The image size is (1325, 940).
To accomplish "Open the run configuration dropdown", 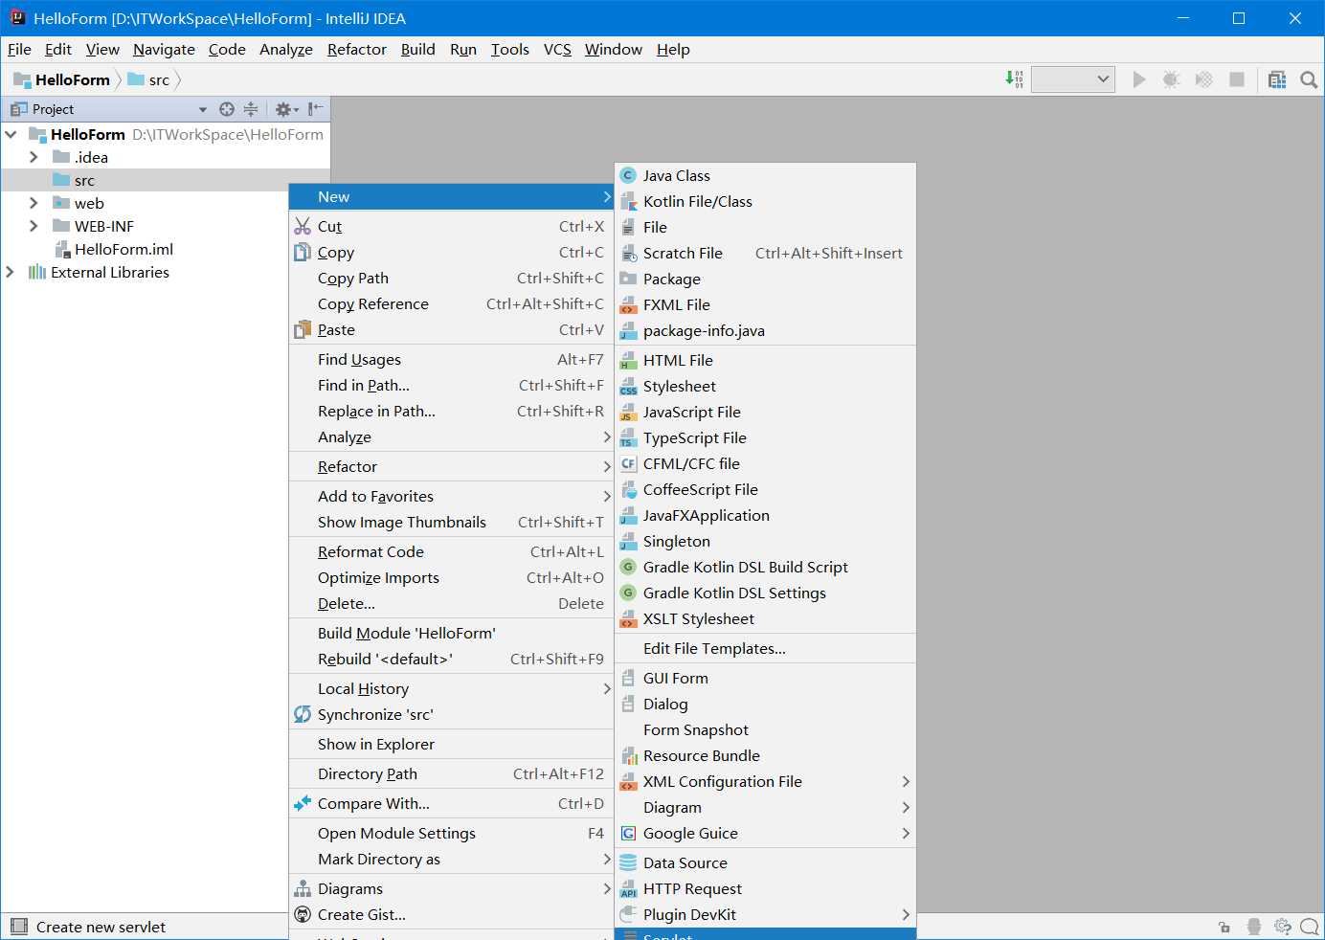I will tap(1073, 79).
